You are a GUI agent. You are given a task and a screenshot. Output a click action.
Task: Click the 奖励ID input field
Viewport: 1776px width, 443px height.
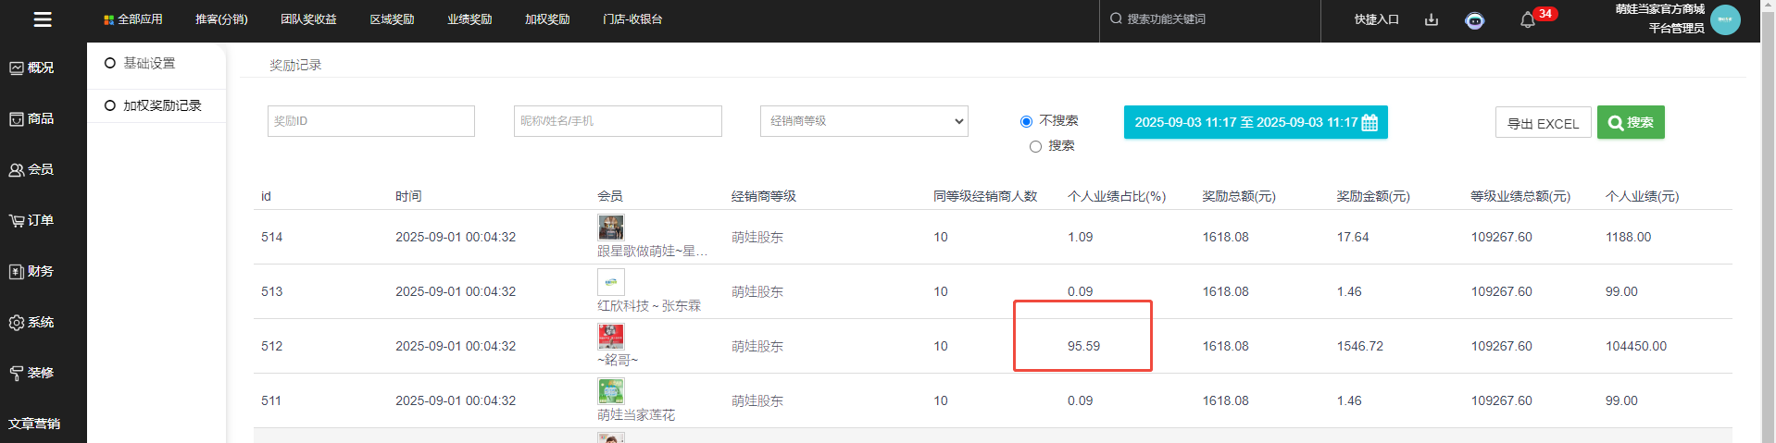point(370,121)
